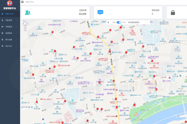Toggle the blue map region switch

click(119, 22)
